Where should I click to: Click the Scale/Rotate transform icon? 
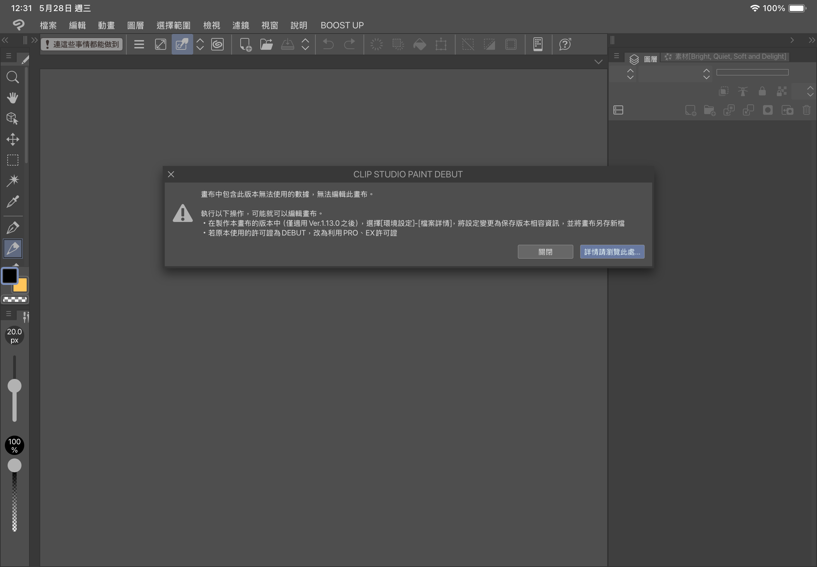[x=441, y=44]
